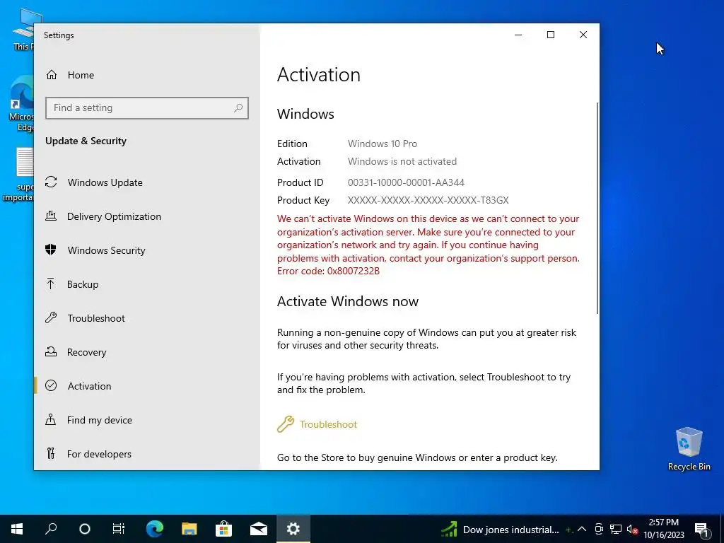Click the Windows Update refresh icon

(51, 182)
